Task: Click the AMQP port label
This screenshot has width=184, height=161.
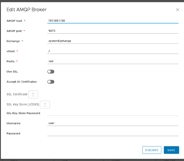Action: point(14,31)
